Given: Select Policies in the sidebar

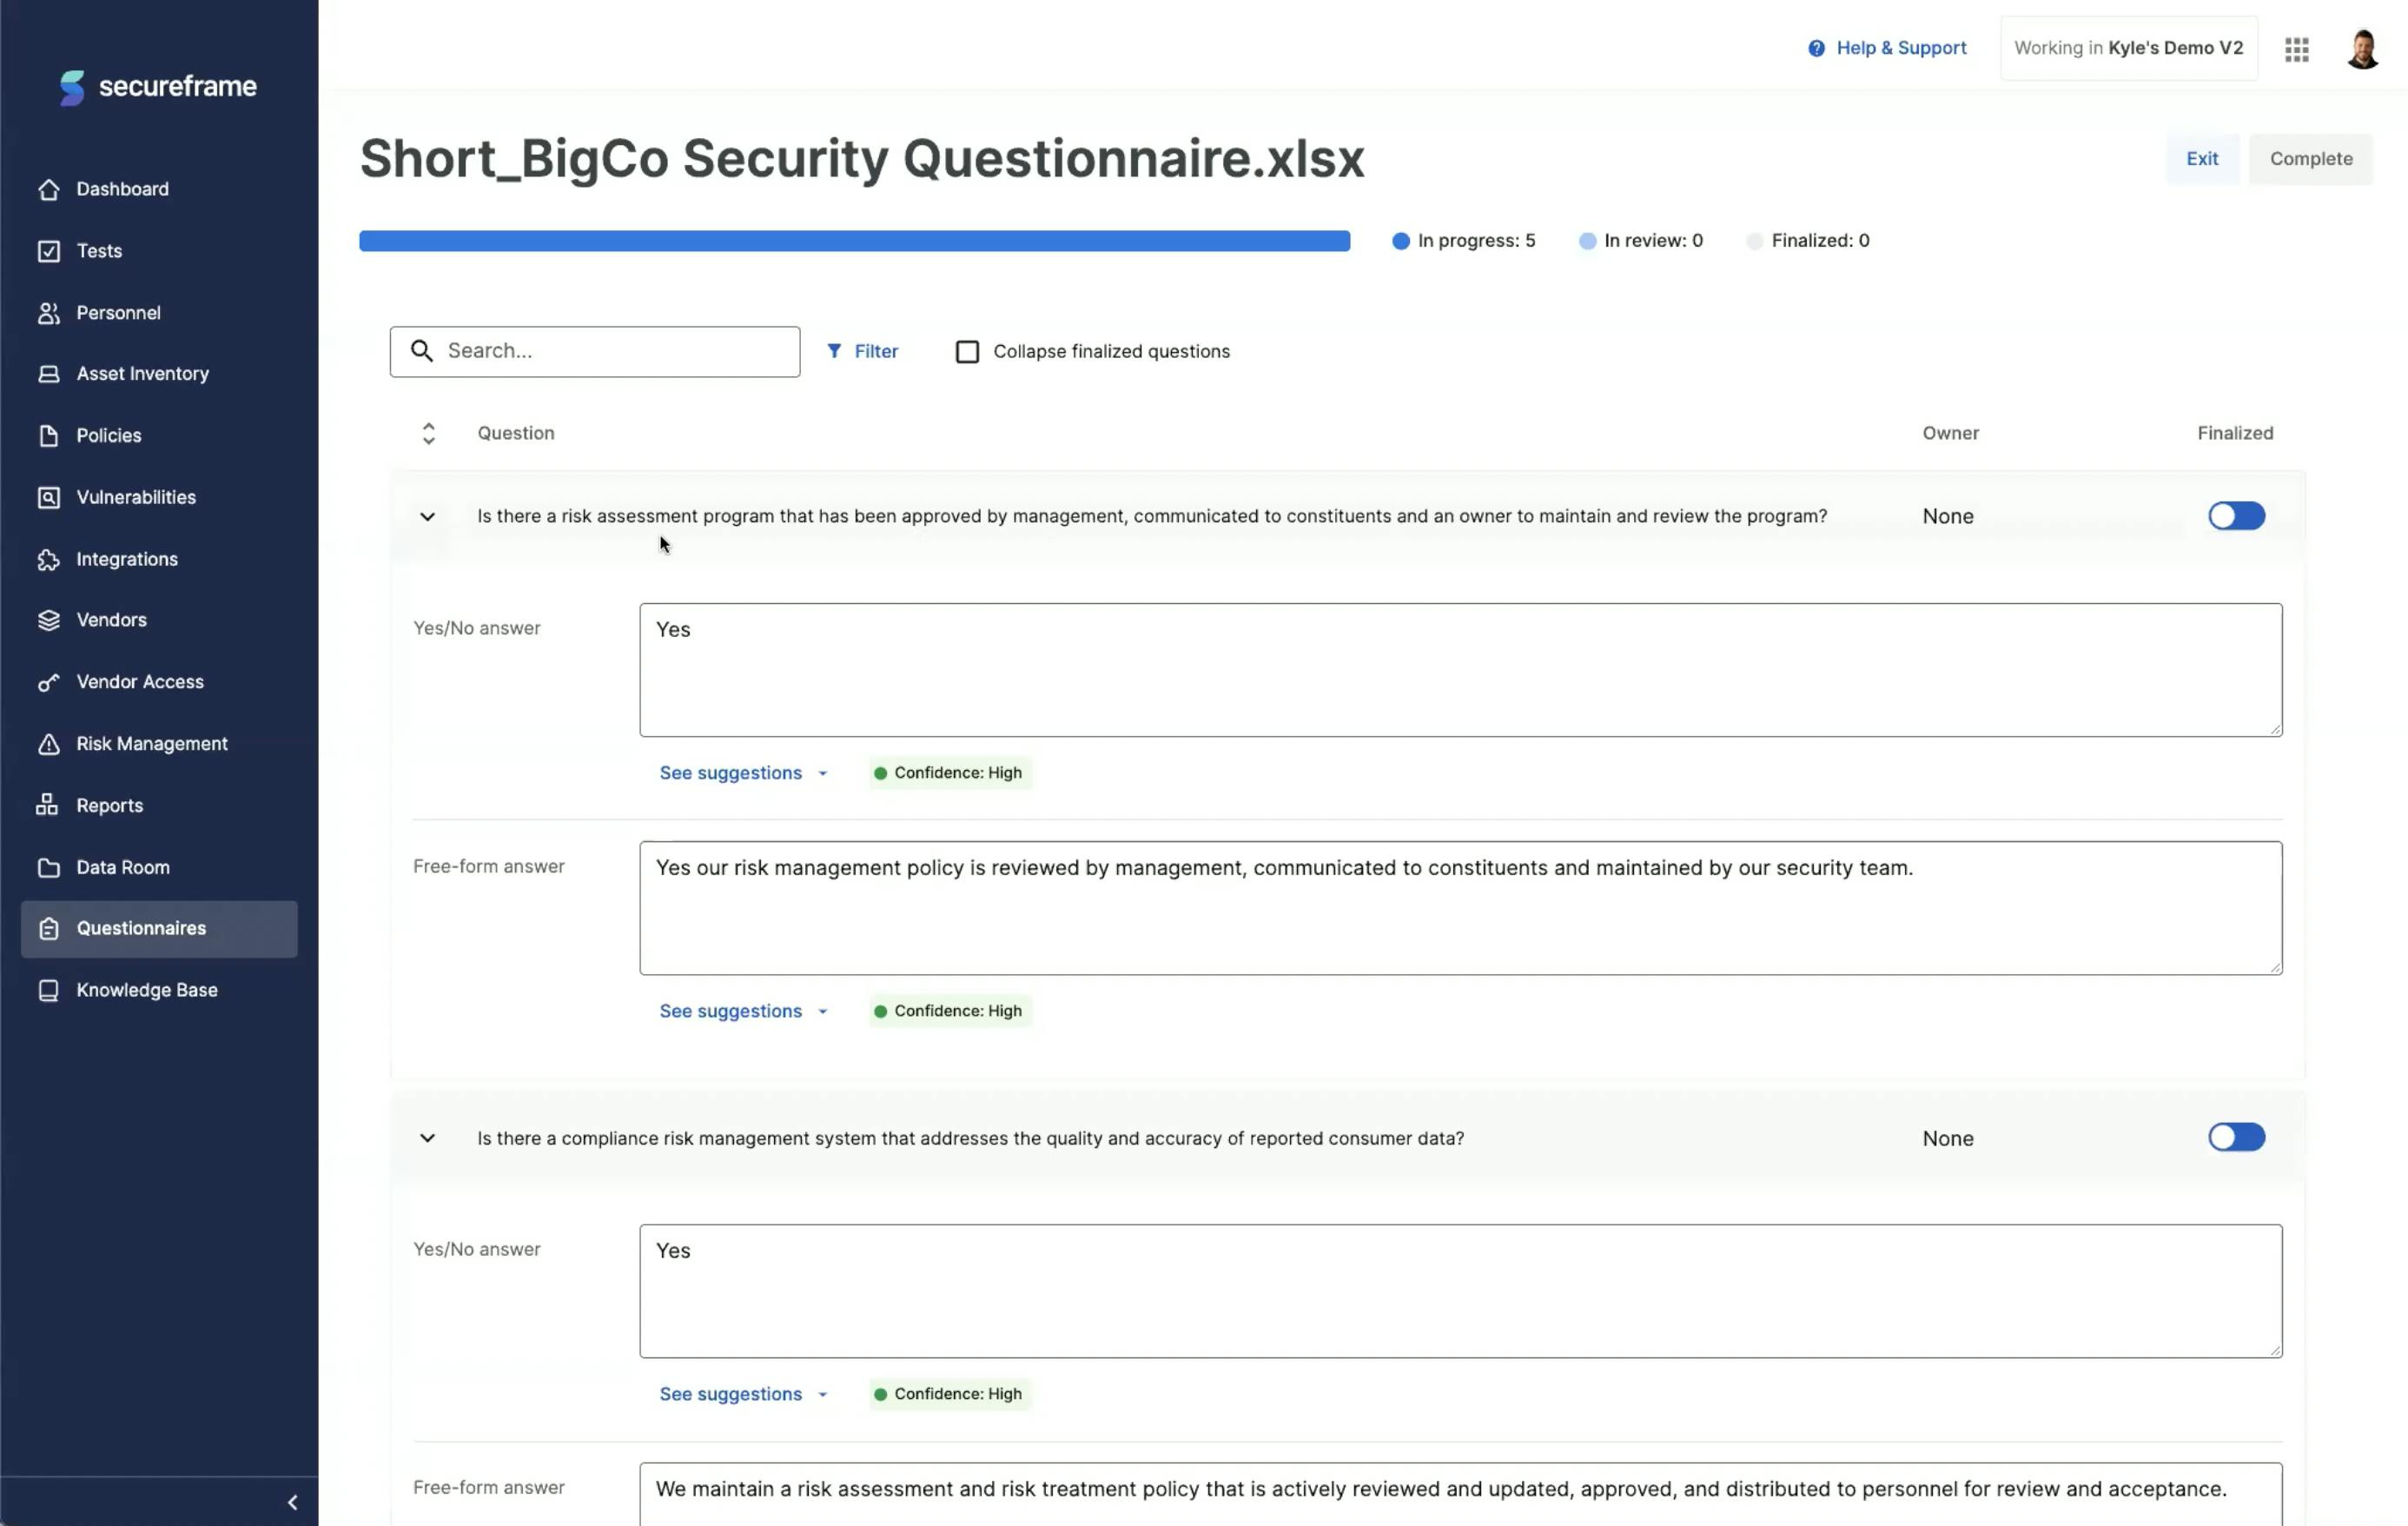Looking at the screenshot, I should [109, 436].
